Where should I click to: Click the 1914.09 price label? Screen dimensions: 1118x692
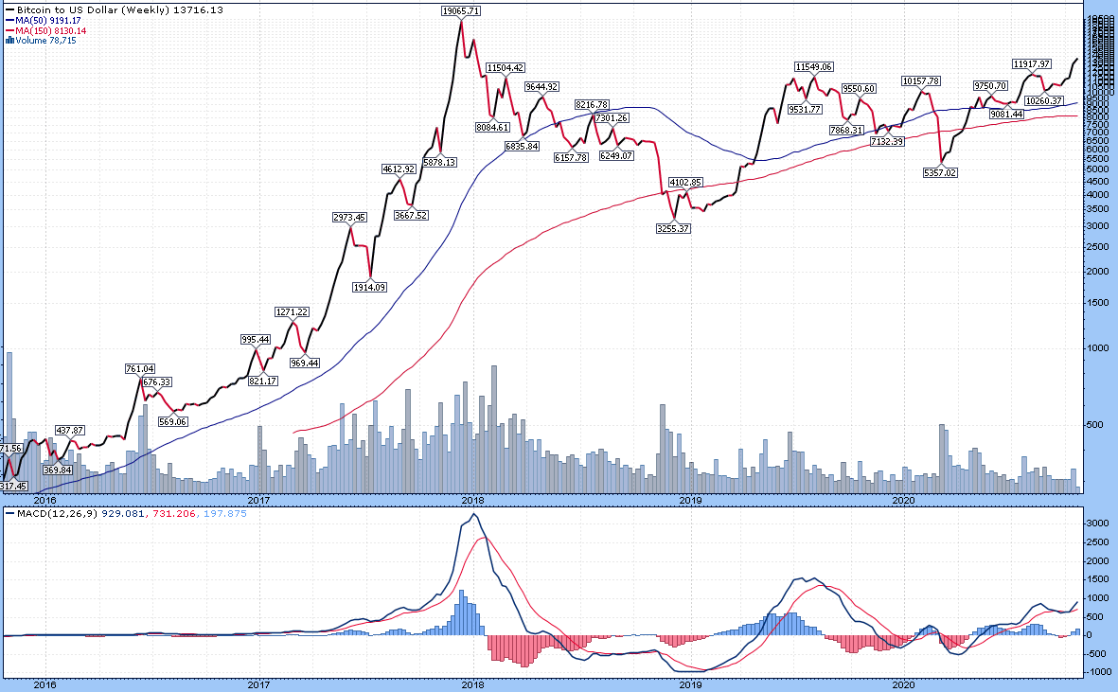[369, 287]
